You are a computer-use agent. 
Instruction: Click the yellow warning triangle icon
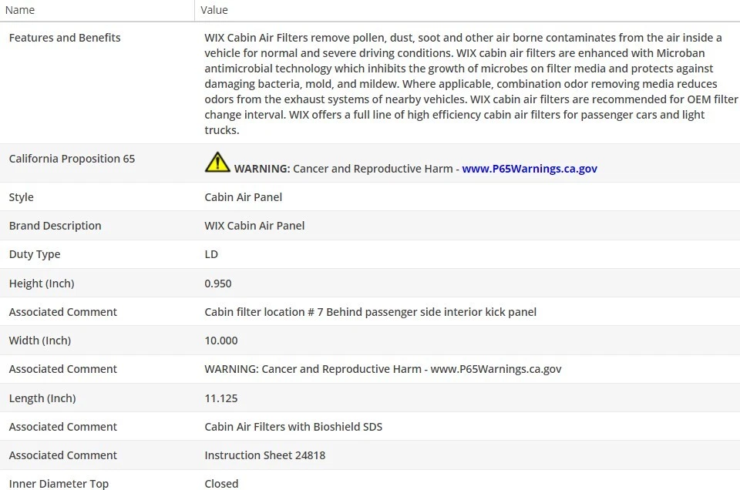(217, 162)
